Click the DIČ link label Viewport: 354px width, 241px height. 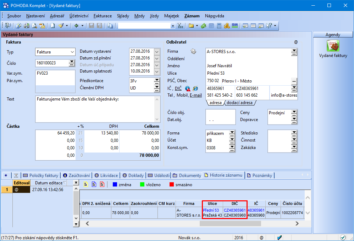pos(178,88)
